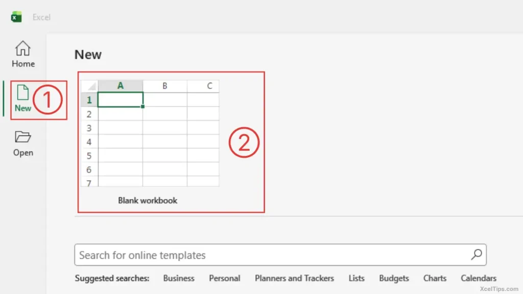Image resolution: width=523 pixels, height=294 pixels.
Task: Select column header A in the preview grid
Action: click(120, 85)
